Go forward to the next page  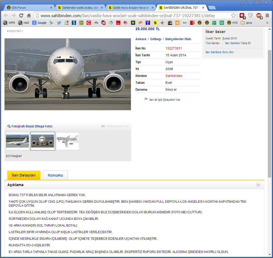coord(13,16)
